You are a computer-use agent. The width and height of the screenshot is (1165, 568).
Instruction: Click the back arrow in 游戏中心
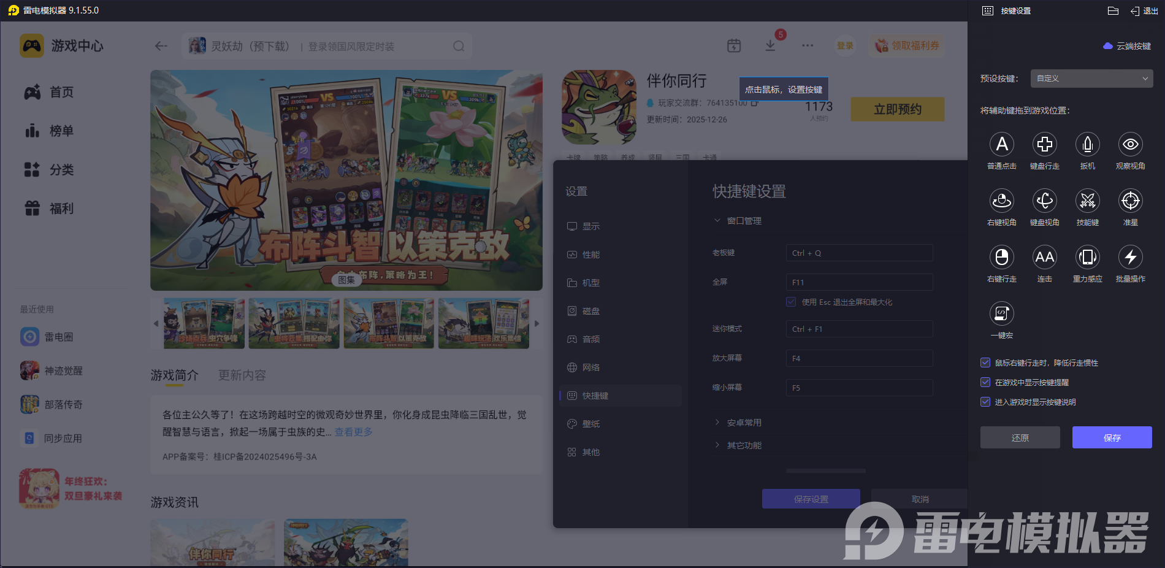161,46
